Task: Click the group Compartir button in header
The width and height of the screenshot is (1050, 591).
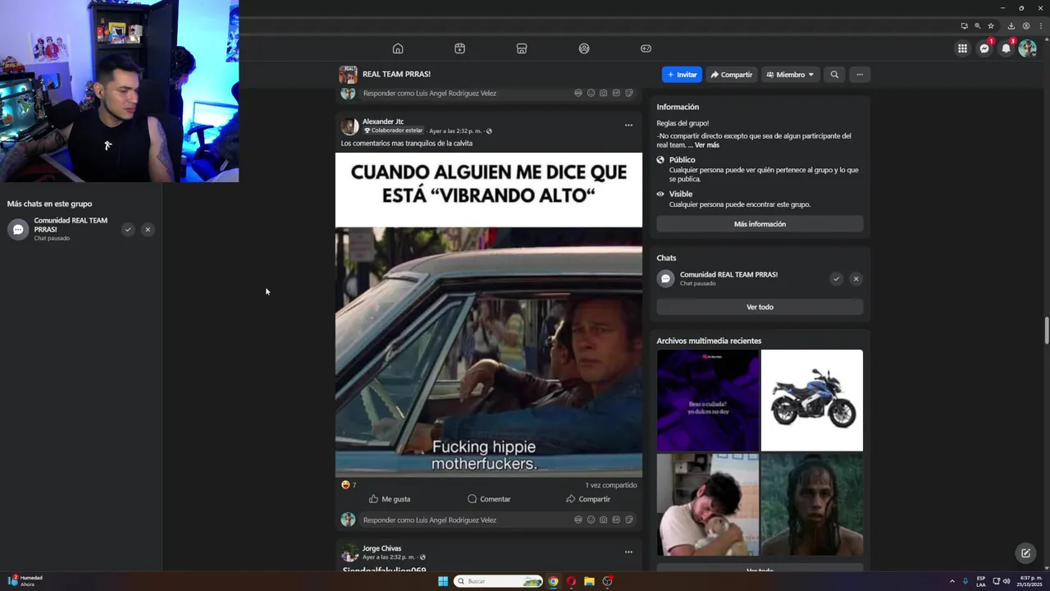Action: 732,75
